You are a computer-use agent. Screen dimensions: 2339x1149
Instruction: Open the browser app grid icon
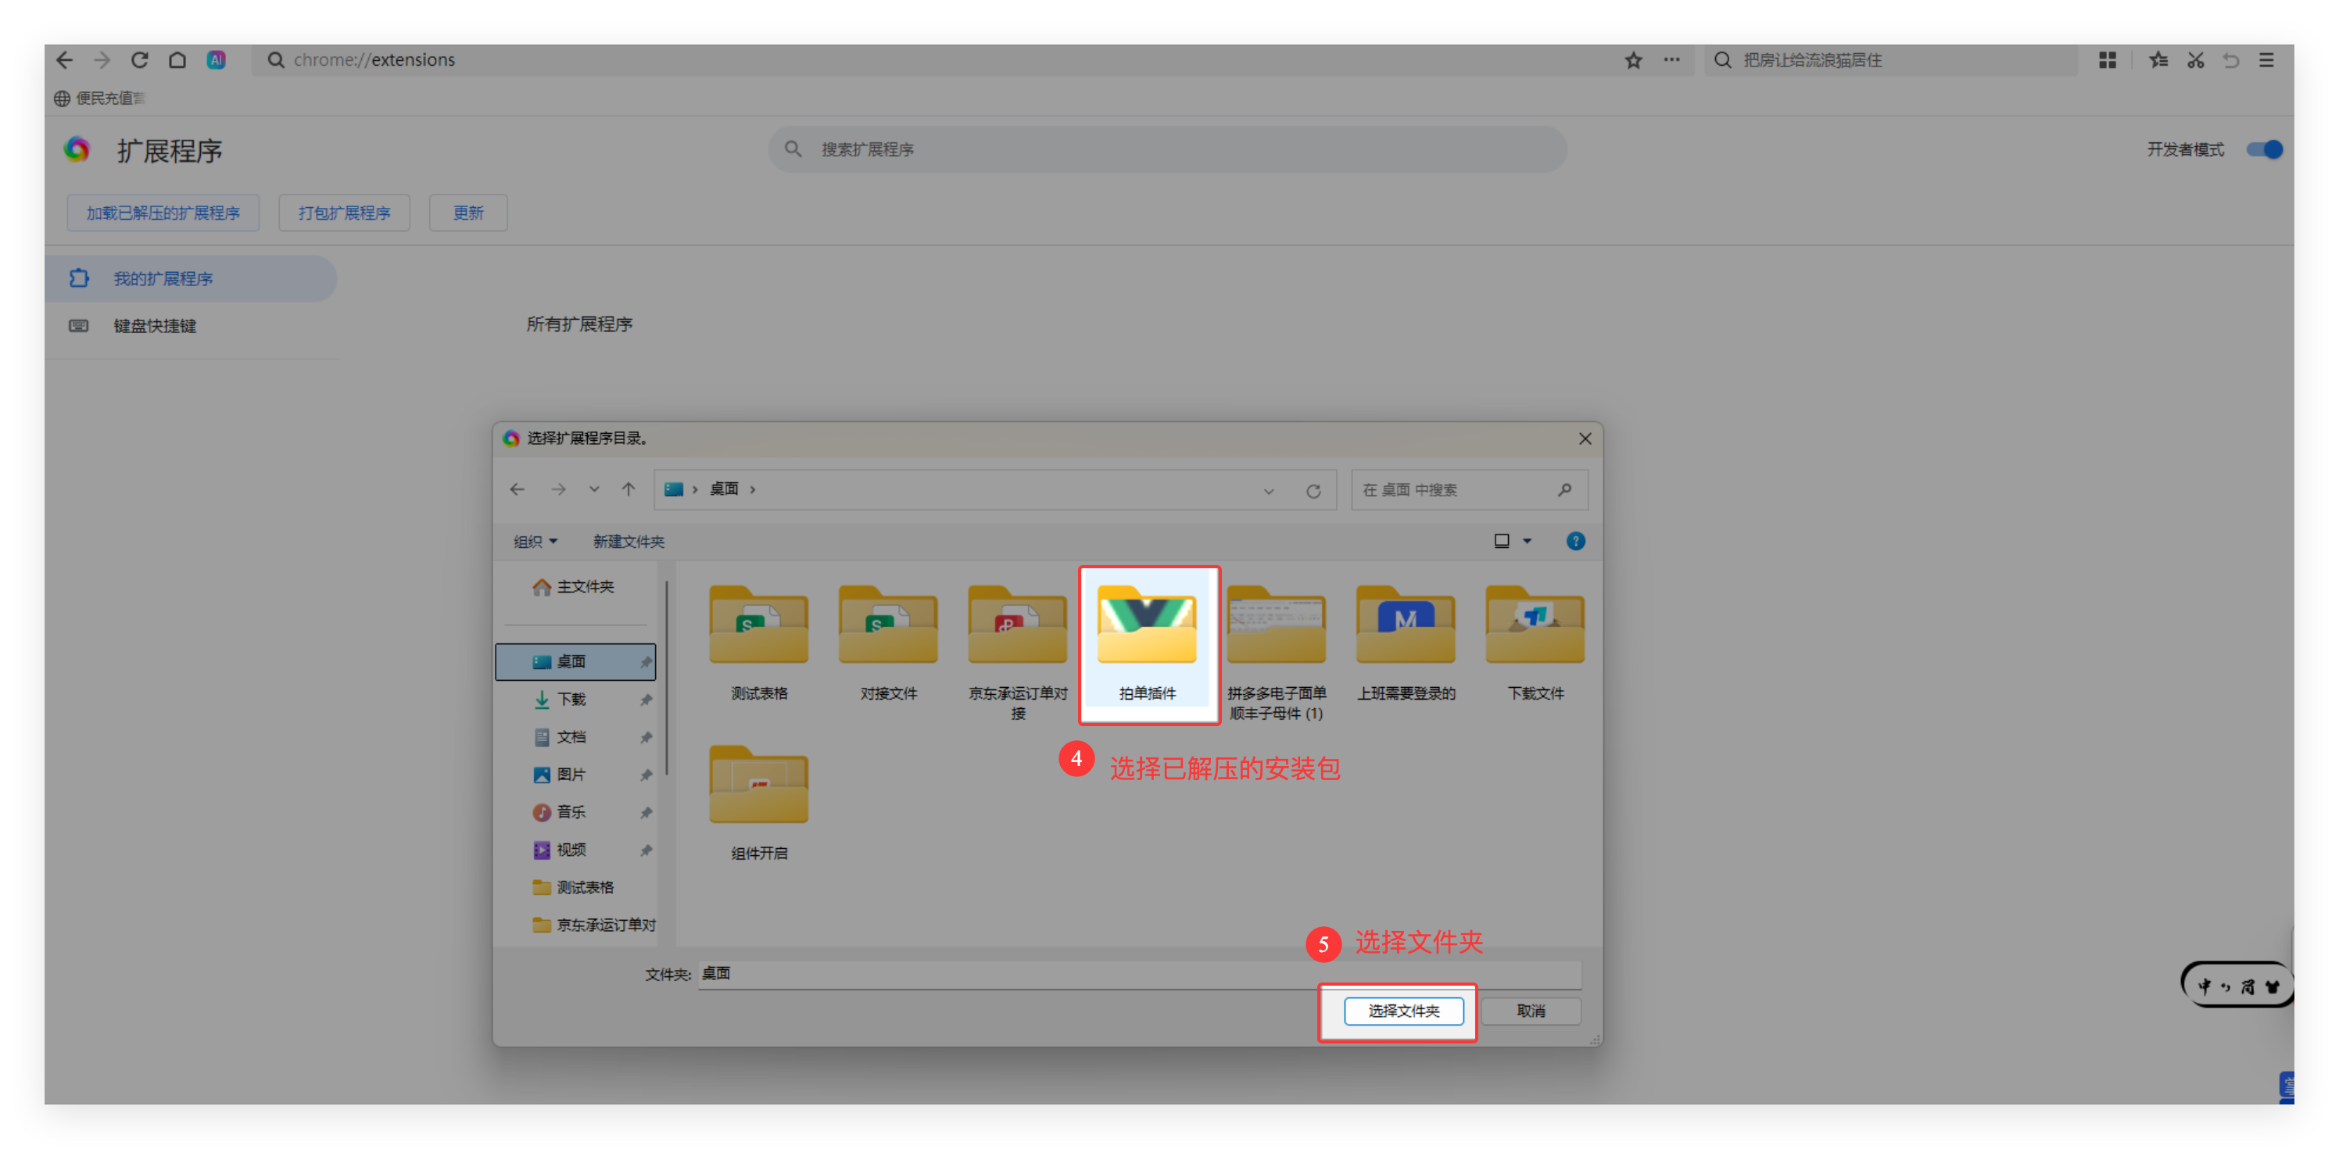click(2108, 60)
